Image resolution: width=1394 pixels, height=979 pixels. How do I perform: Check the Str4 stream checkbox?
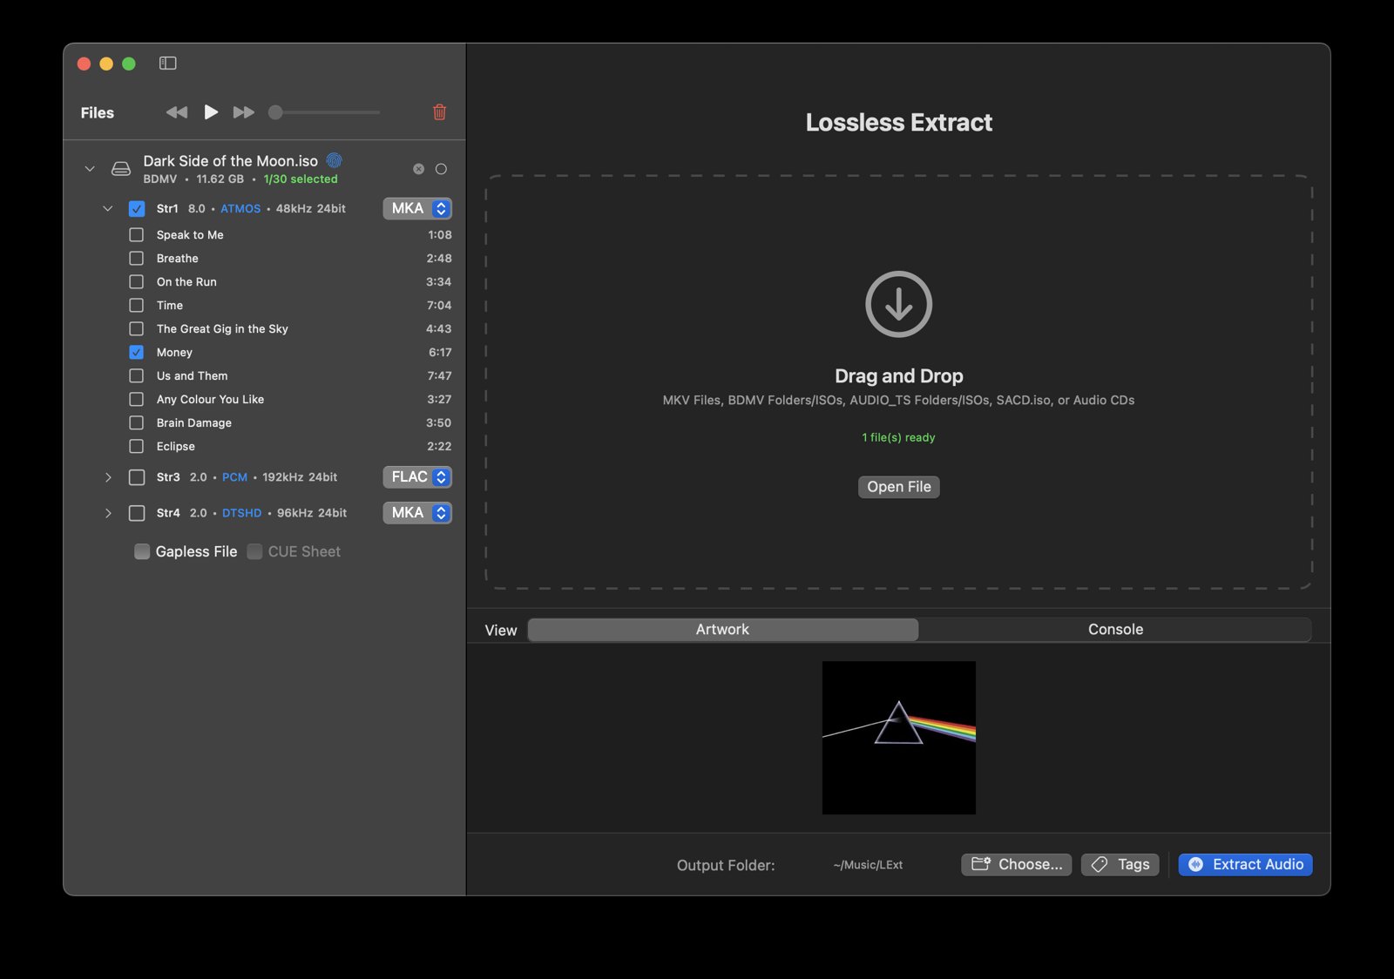pos(137,513)
